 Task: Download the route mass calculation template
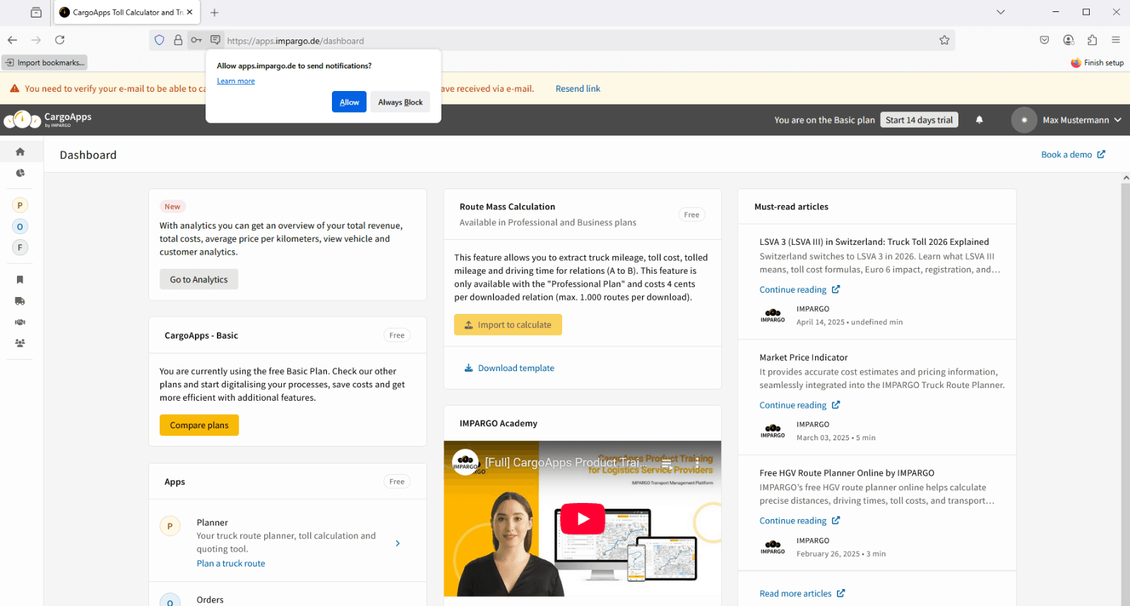(509, 368)
